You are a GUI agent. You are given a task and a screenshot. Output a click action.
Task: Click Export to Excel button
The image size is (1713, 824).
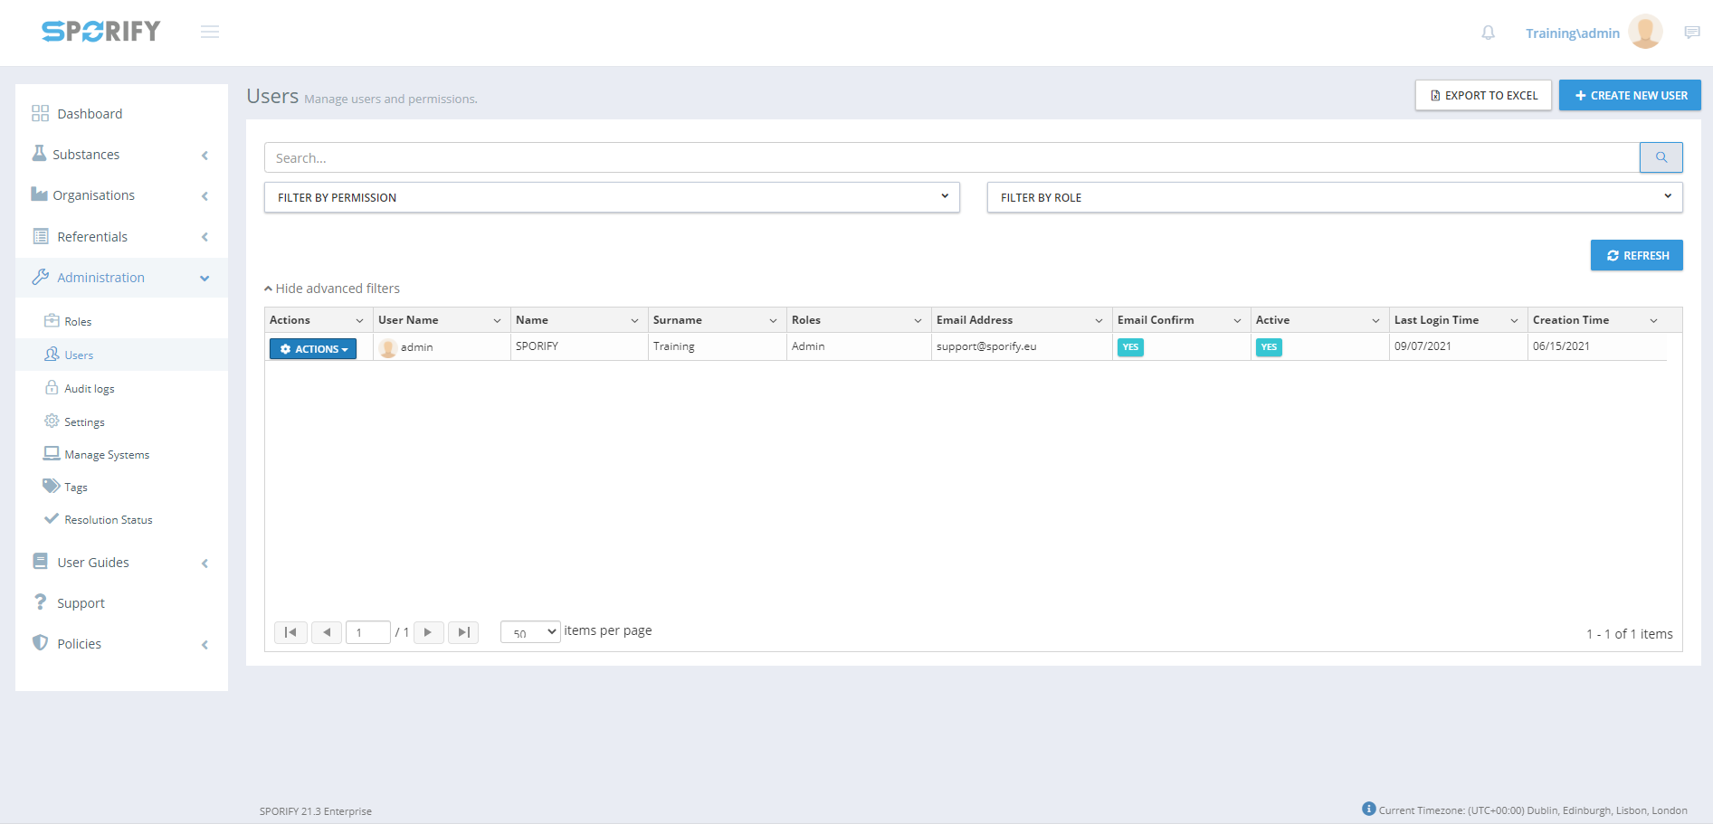1483,96
